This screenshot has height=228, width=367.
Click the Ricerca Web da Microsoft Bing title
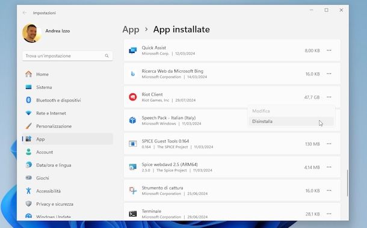tap(173, 71)
